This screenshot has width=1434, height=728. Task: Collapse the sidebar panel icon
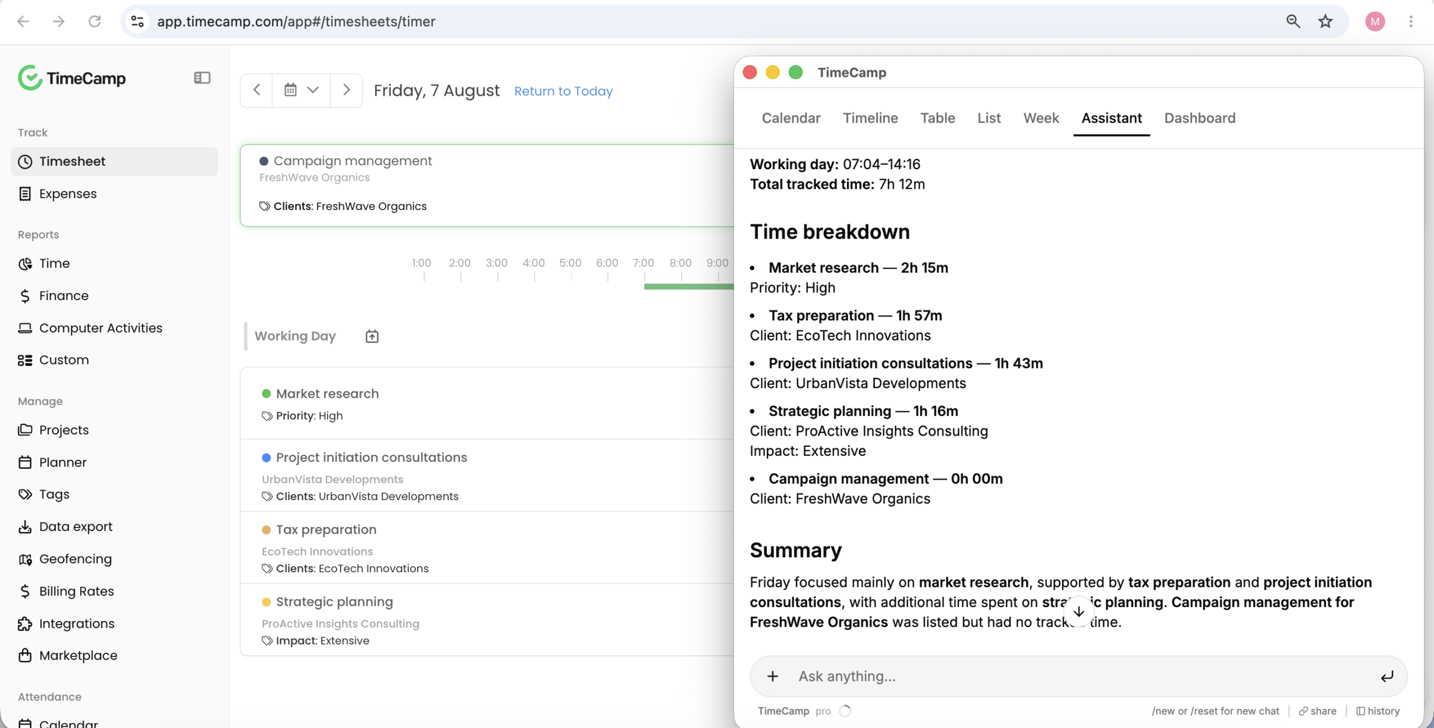pyautogui.click(x=202, y=78)
